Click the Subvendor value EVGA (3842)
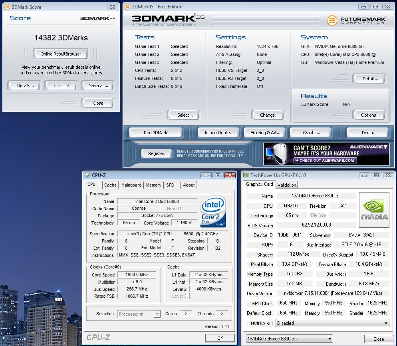This screenshot has width=397, height=346. 361,235
